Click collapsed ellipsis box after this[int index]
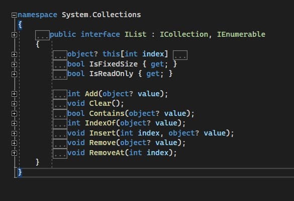This screenshot has height=201, width=294. point(180,55)
